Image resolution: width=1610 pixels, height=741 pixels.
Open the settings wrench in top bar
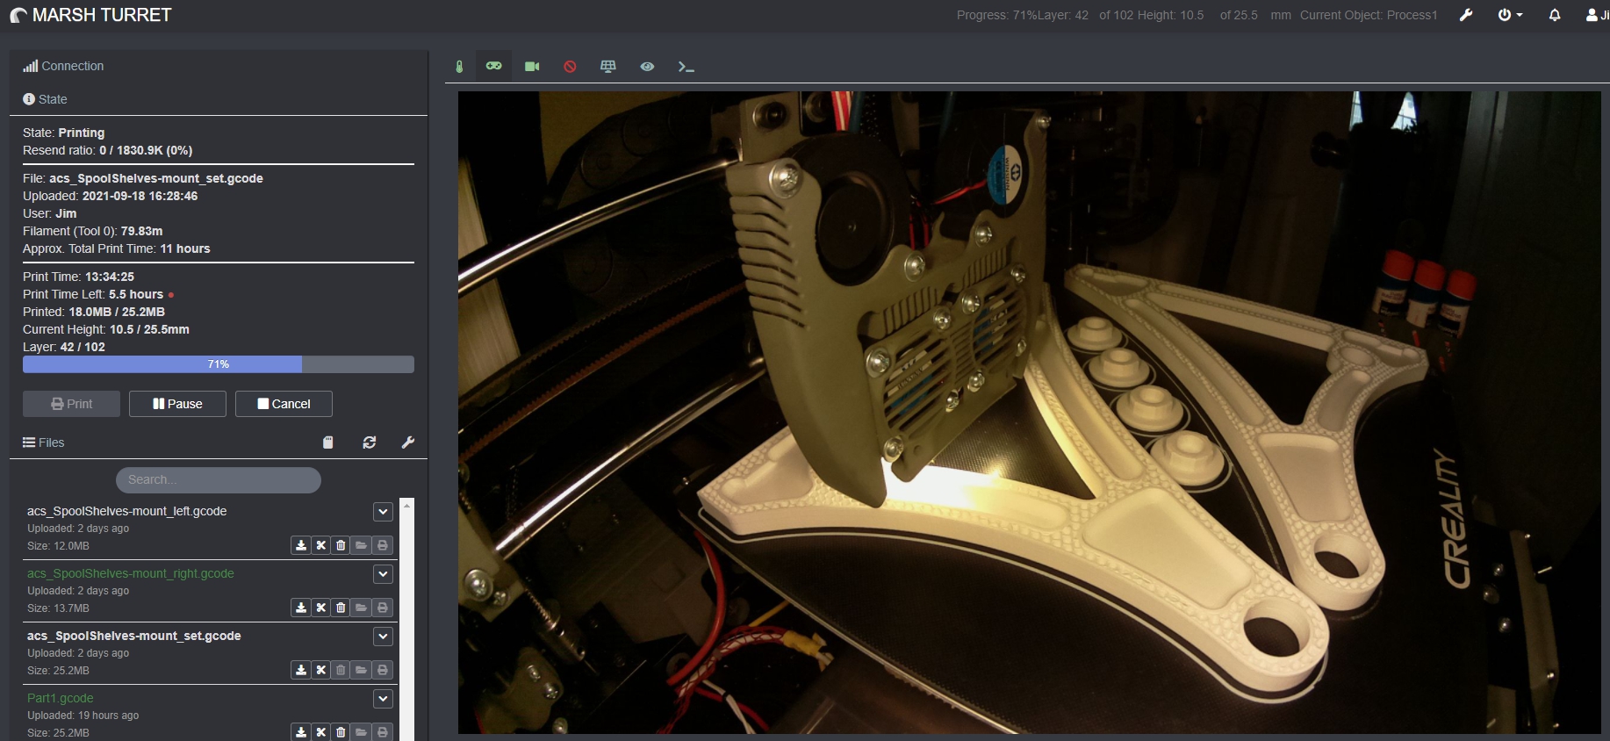click(x=1466, y=15)
